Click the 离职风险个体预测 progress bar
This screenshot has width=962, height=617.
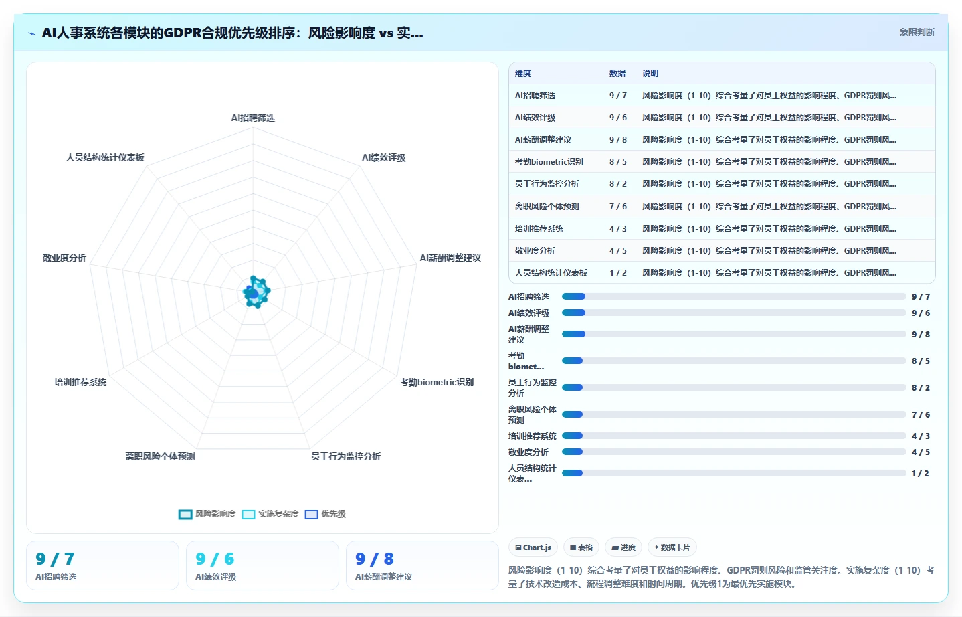(x=734, y=414)
